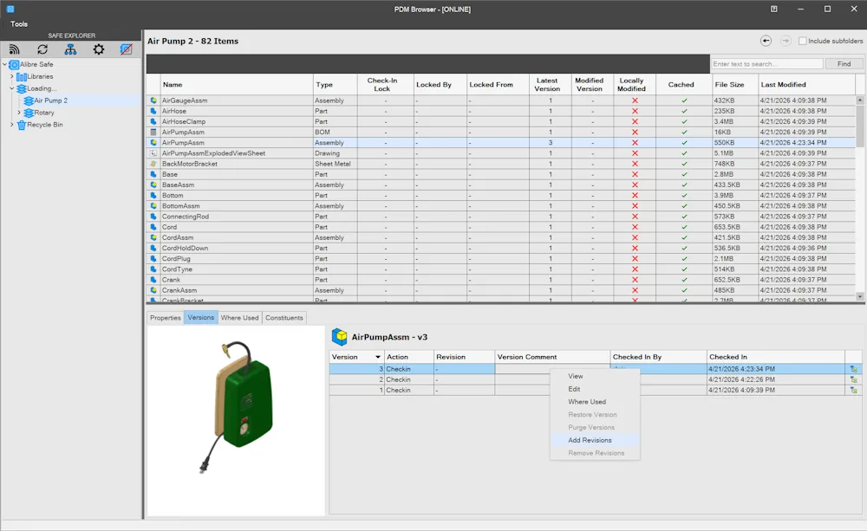Click the structure icon on version 3 row
Image resolution: width=867 pixels, height=531 pixels.
pos(854,368)
